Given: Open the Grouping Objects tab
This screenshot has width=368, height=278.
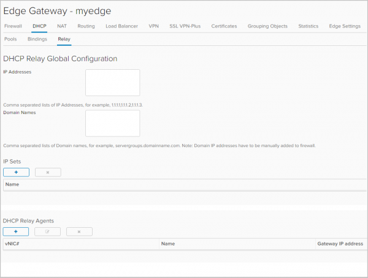Looking at the screenshot, I should pyautogui.click(x=269, y=26).
